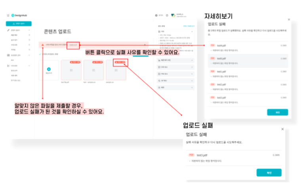Expand the PNG requirements accordion
The height and width of the screenshot is (183, 303).
point(175,74)
